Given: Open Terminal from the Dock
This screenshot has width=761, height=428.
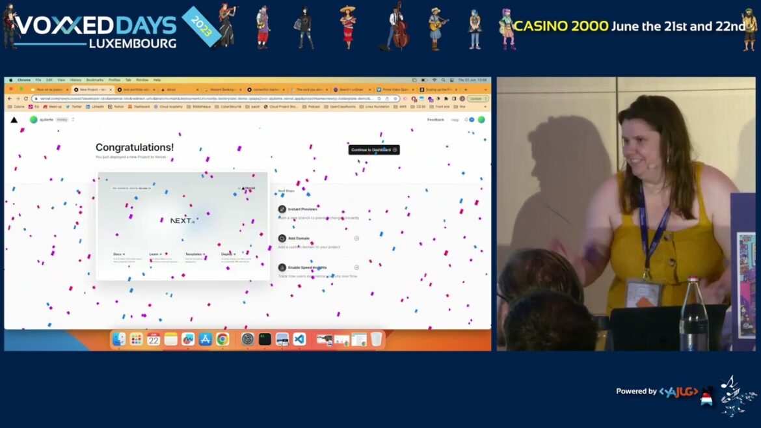Looking at the screenshot, I should click(265, 339).
